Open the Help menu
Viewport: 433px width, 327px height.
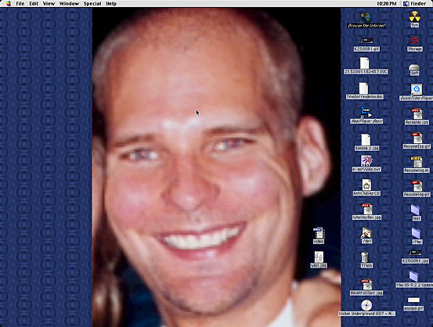111,4
